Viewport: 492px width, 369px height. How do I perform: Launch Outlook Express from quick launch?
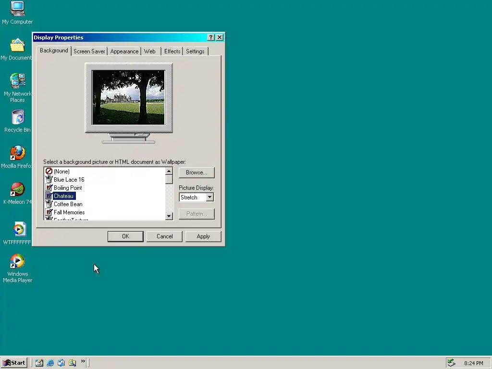tap(61, 363)
